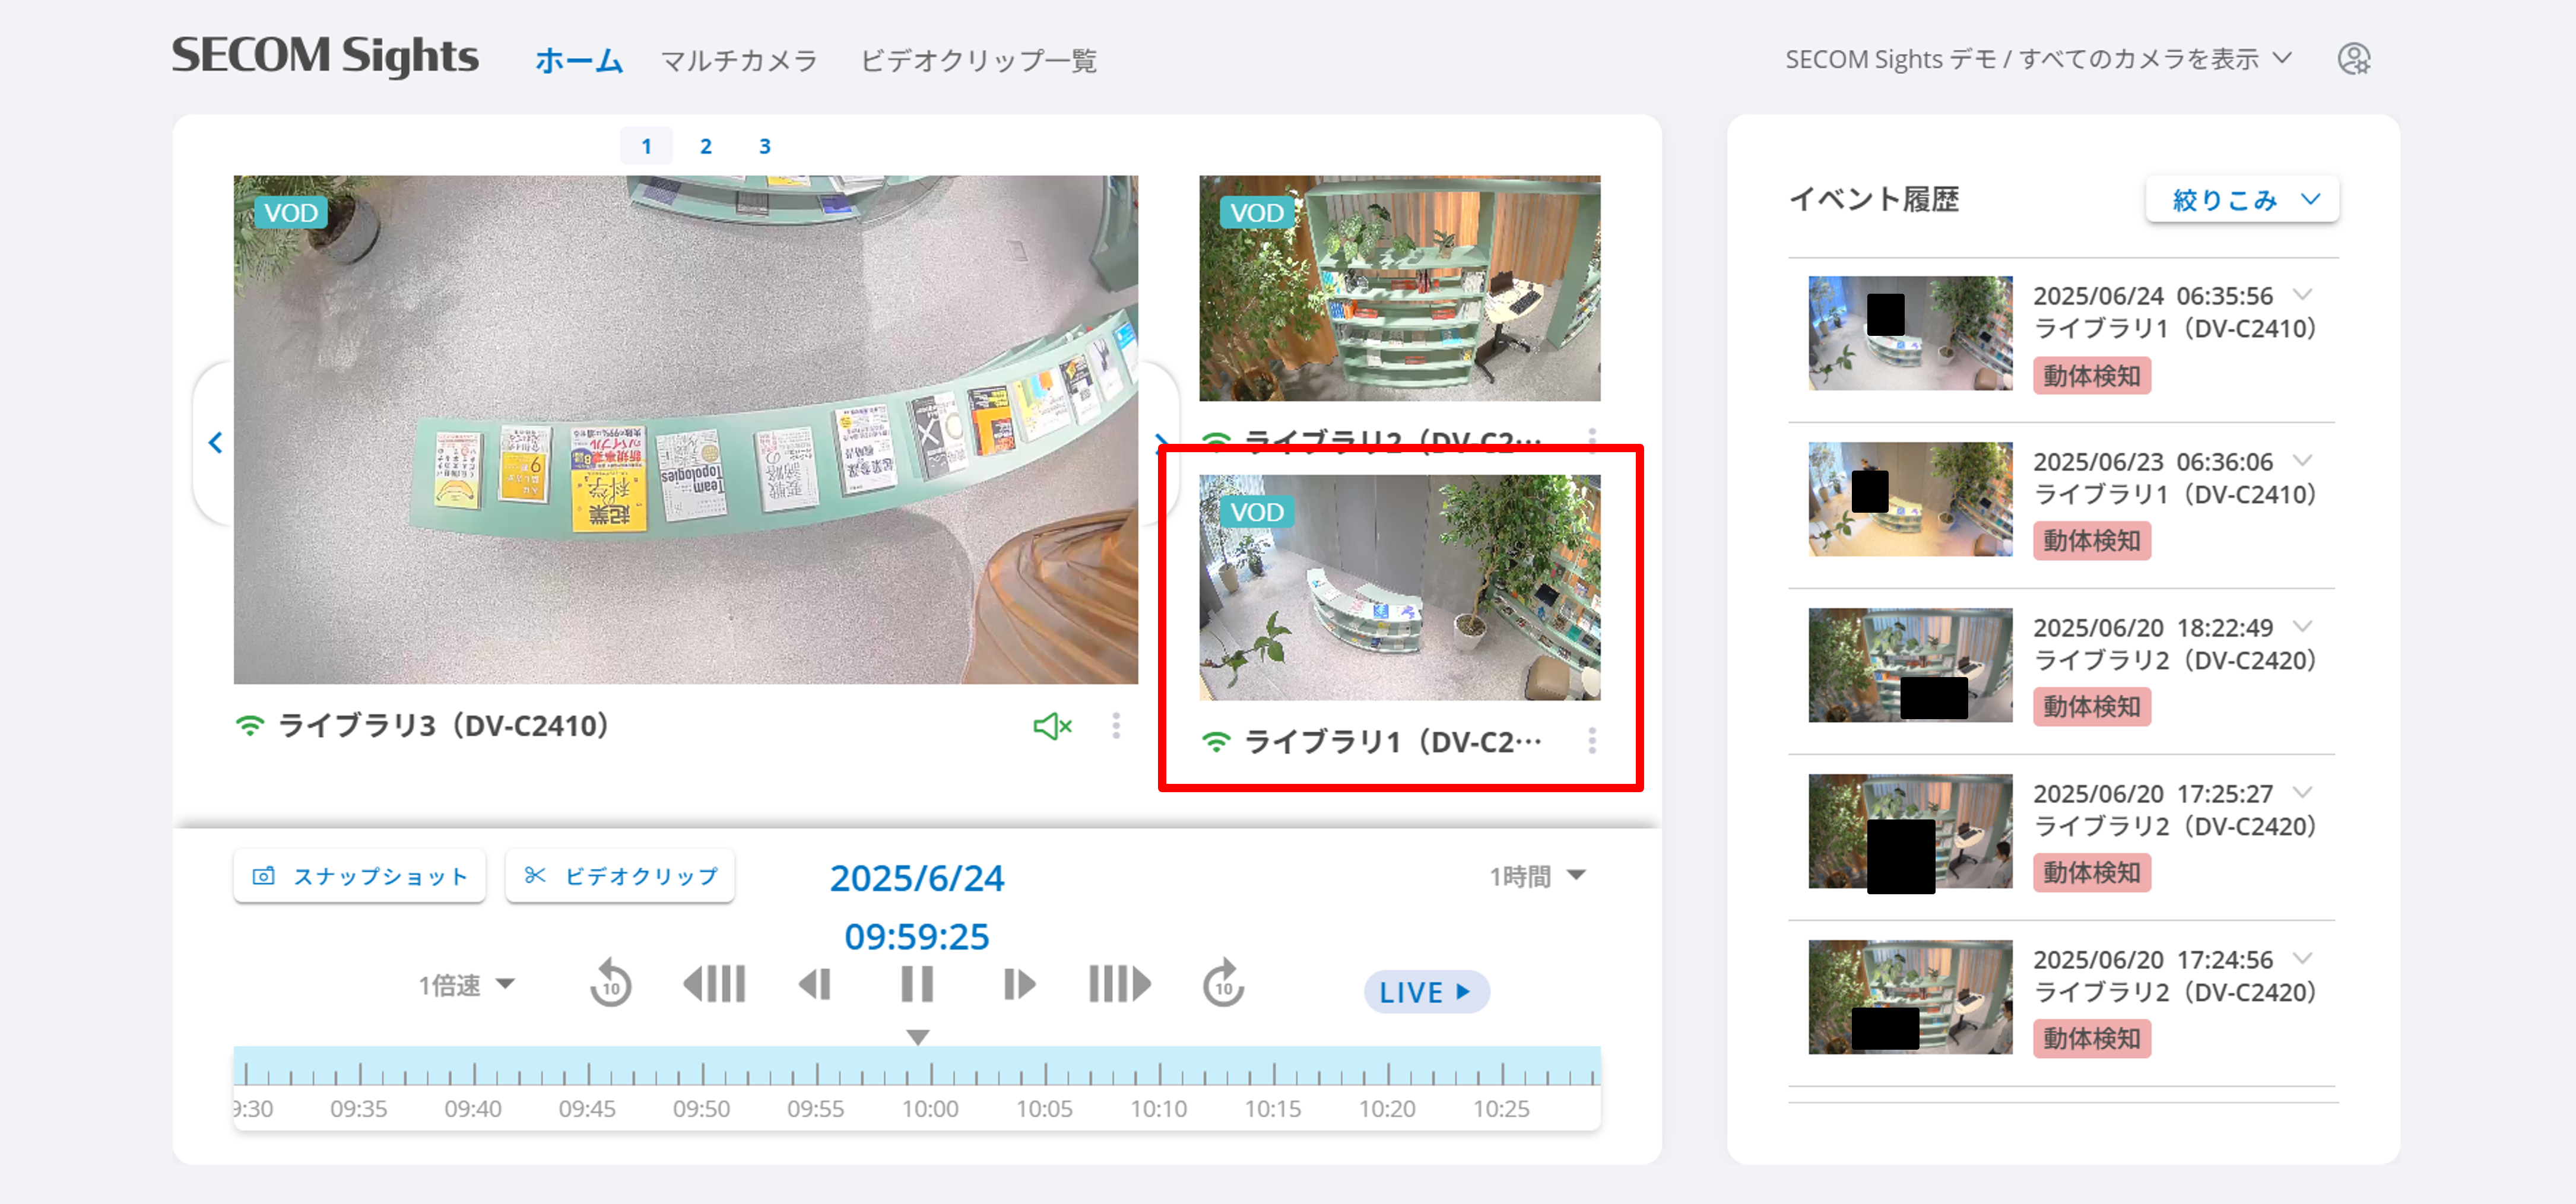Click the イベント履歴 heading
The width and height of the screenshot is (2576, 1204).
click(1874, 199)
